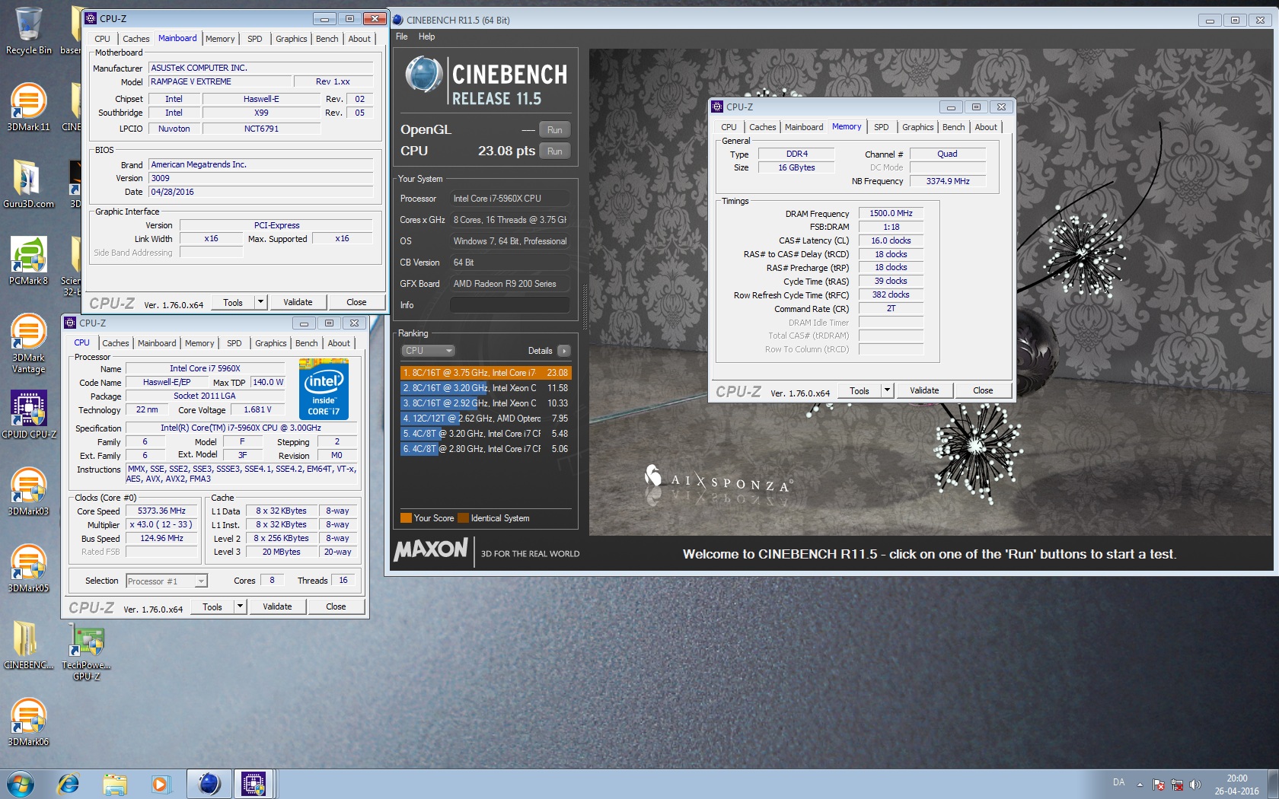Click Validate in Mainboard CPU-Z window
Screen dimensions: 1279x799
pyautogui.click(x=298, y=302)
